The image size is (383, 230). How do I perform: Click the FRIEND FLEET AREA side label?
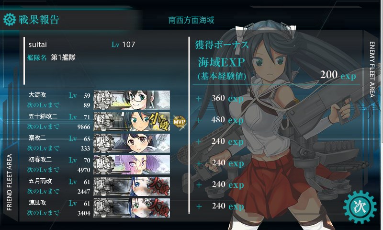tap(9, 183)
